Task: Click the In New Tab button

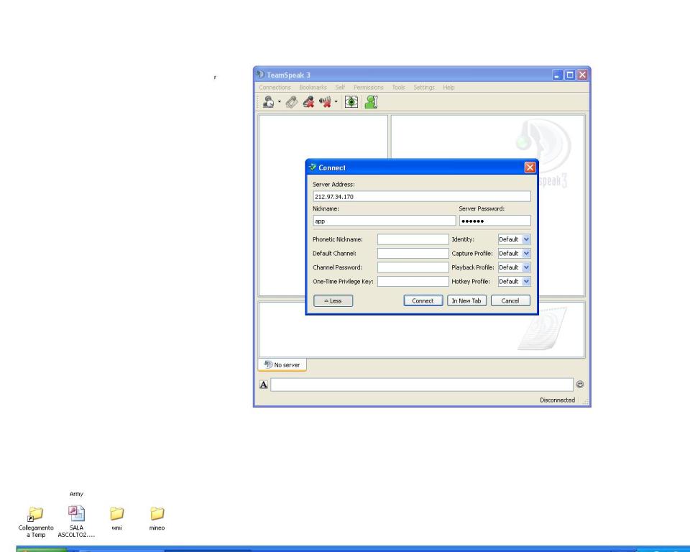Action: [x=466, y=301]
